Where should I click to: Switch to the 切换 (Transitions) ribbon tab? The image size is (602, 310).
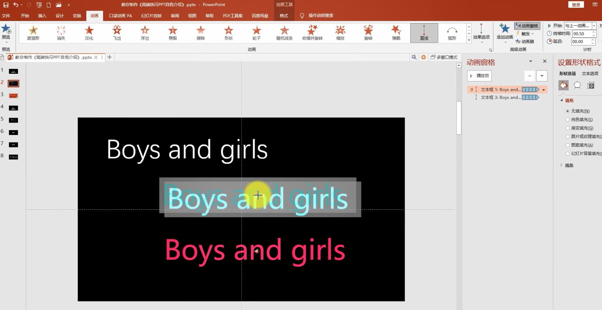pos(77,16)
